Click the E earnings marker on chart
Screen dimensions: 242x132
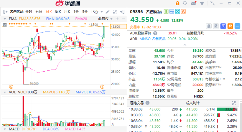(102, 87)
